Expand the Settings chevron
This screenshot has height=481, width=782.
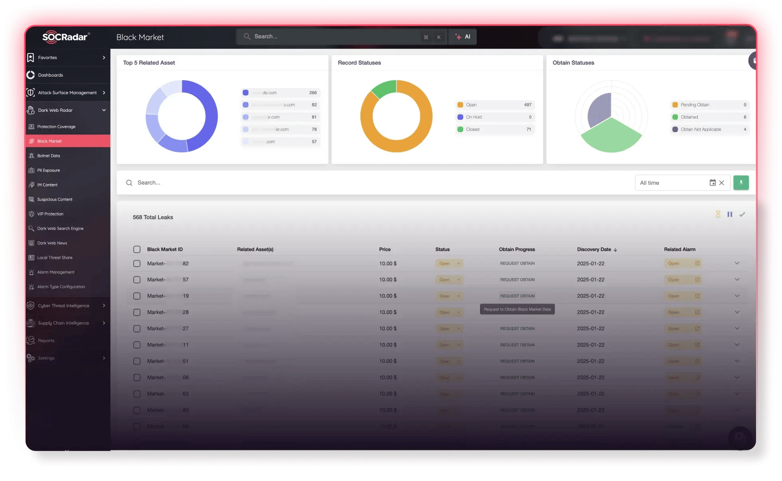[104, 358]
